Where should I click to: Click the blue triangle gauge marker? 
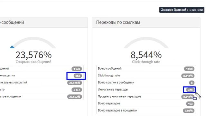[12, 47]
